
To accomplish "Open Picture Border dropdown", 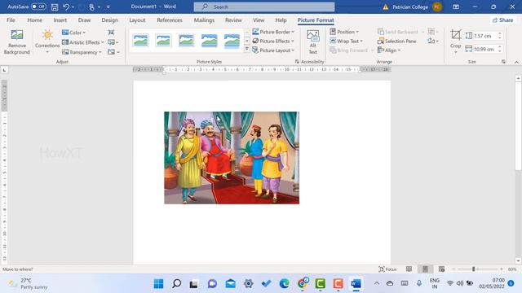I will (x=273, y=32).
